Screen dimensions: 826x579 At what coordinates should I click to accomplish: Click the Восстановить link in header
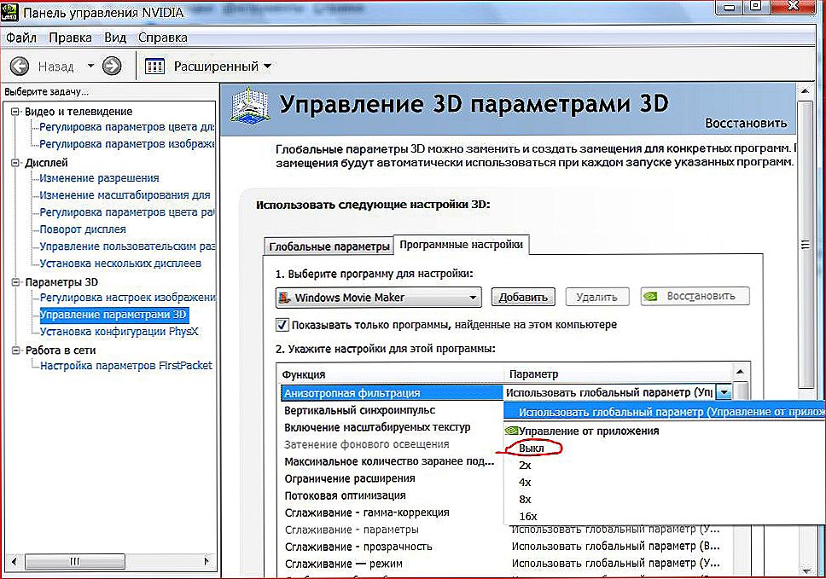[x=746, y=123]
